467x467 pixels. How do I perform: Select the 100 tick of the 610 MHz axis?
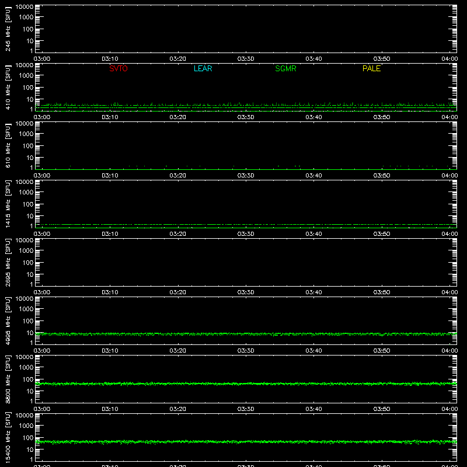click(28, 146)
